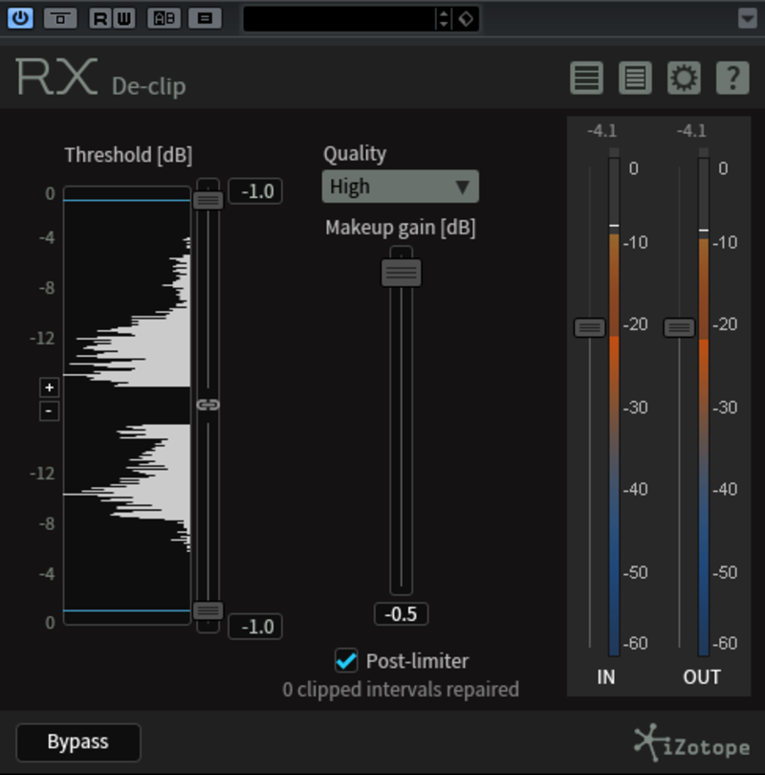Click the Bypass button
This screenshot has height=775, width=765.
[78, 742]
